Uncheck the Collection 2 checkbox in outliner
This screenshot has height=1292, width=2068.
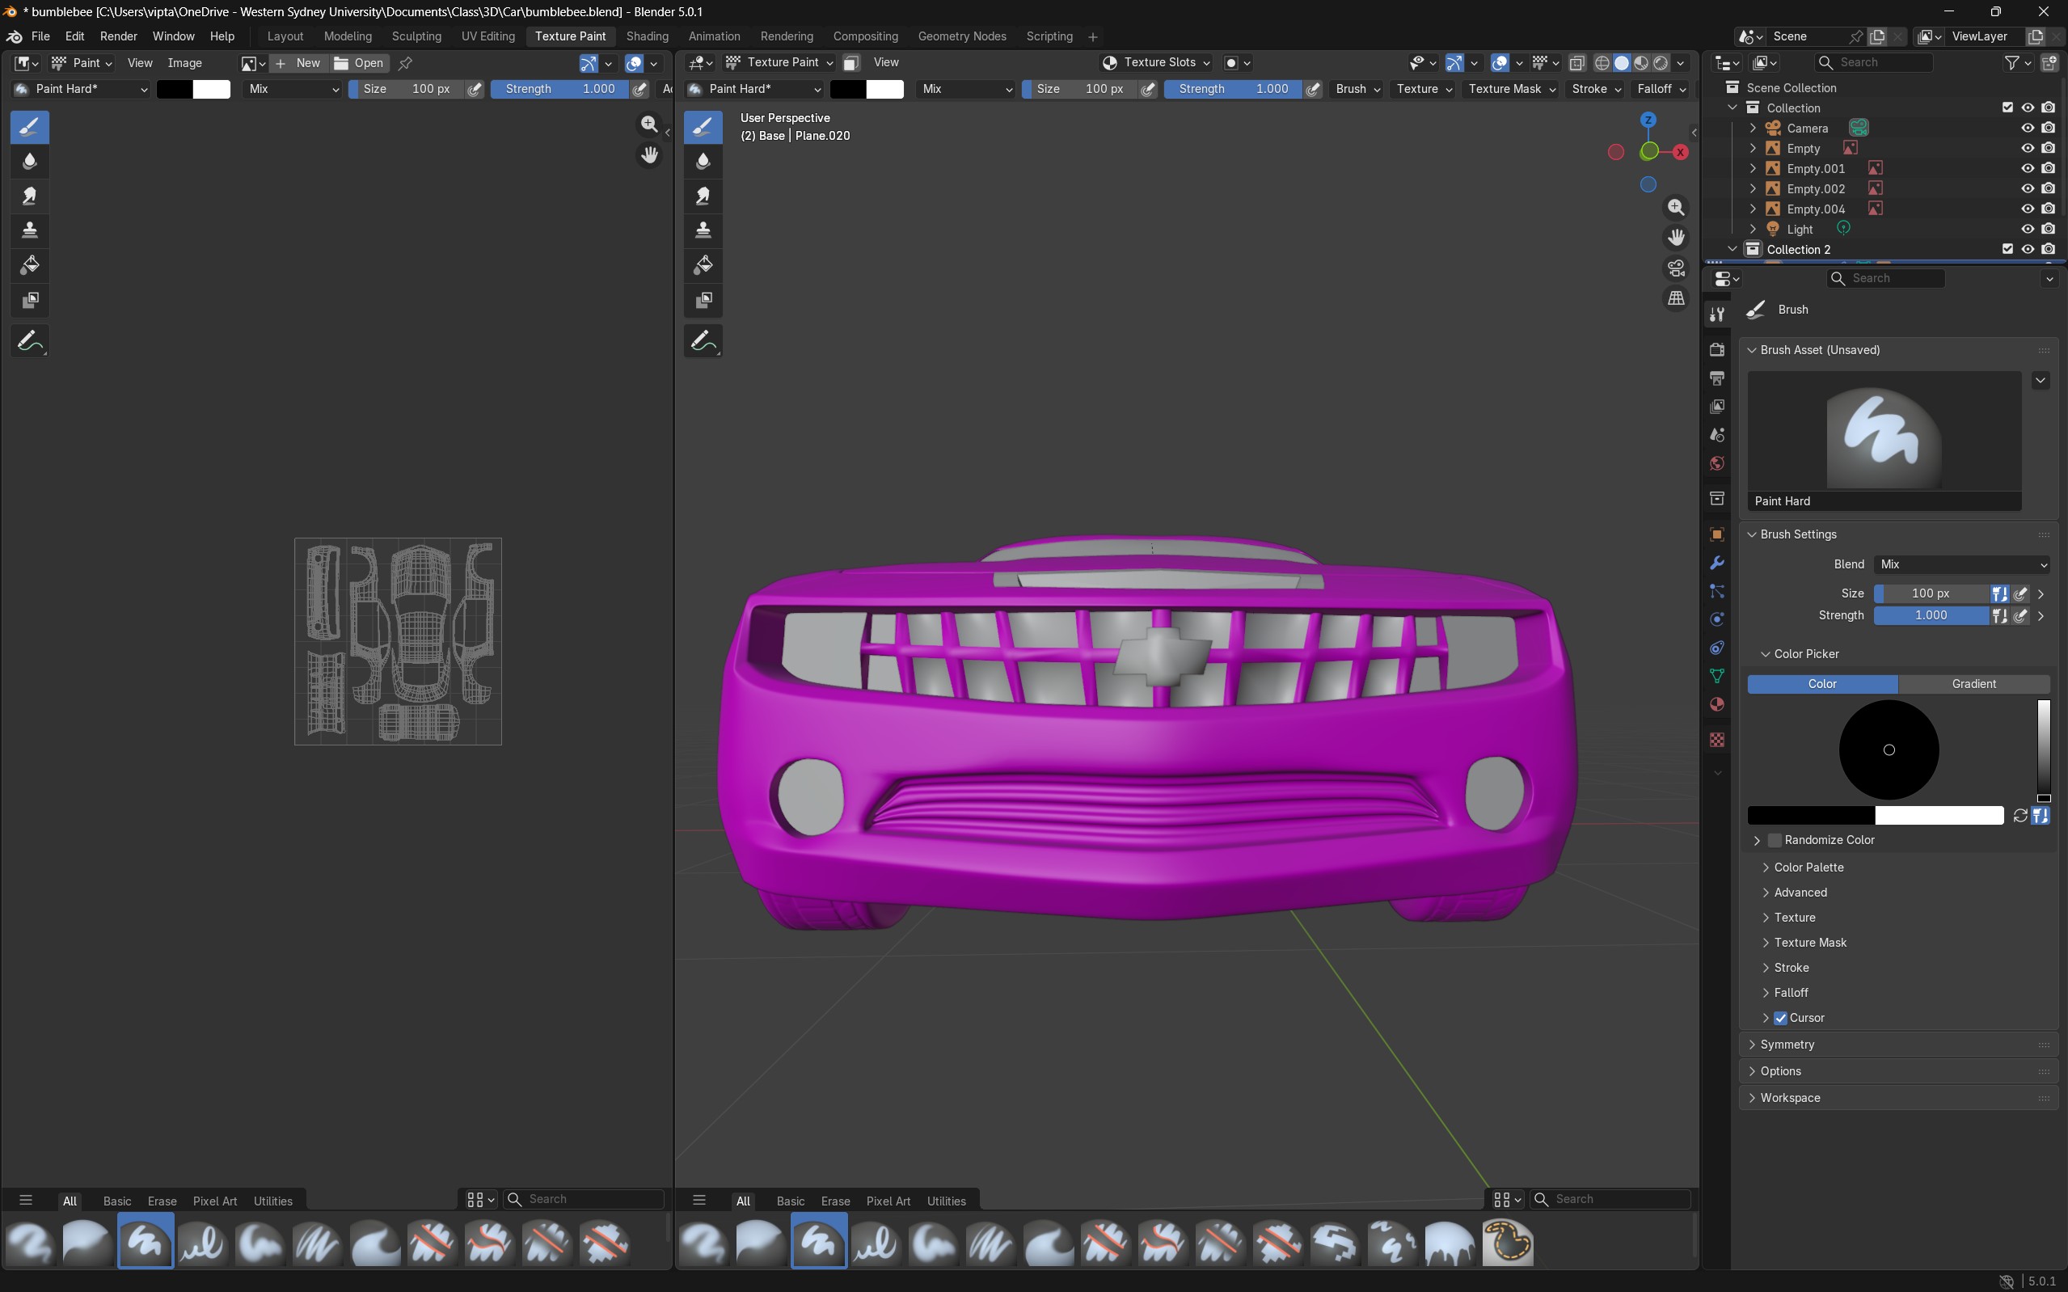pyautogui.click(x=2007, y=250)
